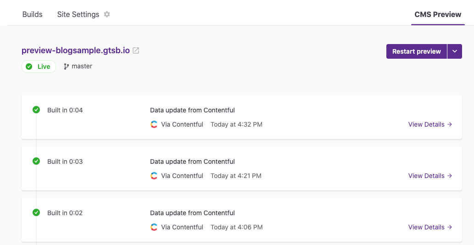The image size is (474, 245).
Task: Click Contentful logo on 4:21 PM build
Action: click(154, 176)
